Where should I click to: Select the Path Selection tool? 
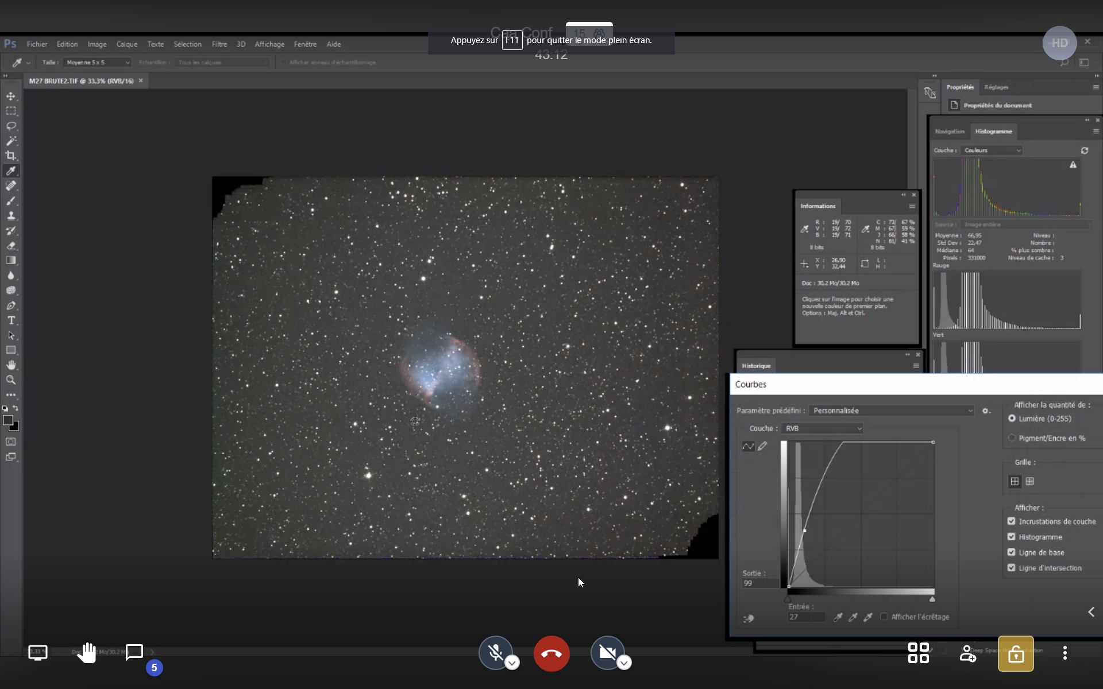click(x=11, y=335)
